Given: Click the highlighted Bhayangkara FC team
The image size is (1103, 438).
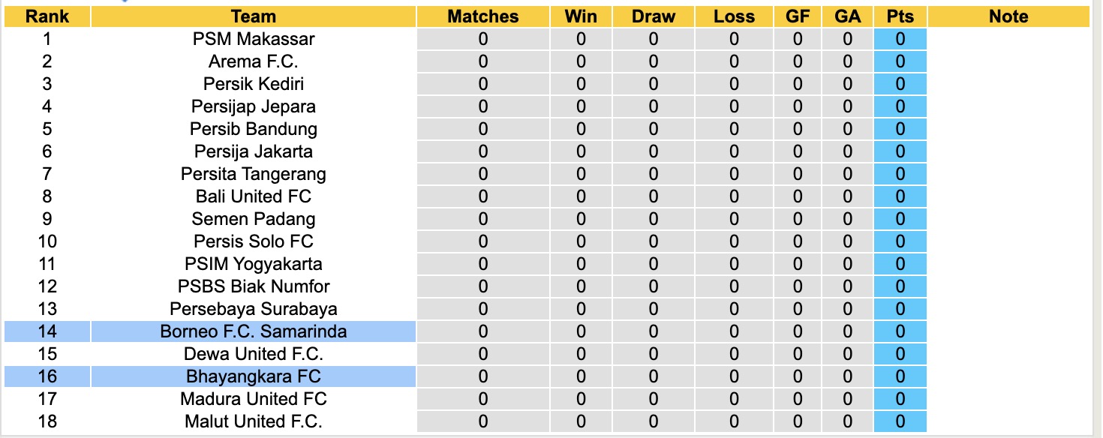Looking at the screenshot, I should (254, 376).
